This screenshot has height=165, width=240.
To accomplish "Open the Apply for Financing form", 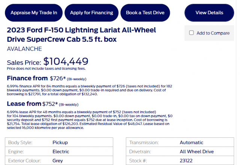I will (x=91, y=13).
